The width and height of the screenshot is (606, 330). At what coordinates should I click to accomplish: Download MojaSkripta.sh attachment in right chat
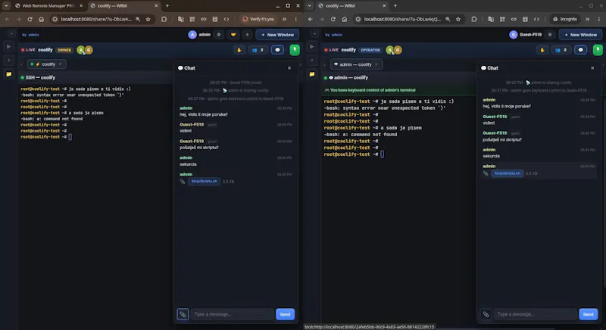507,173
